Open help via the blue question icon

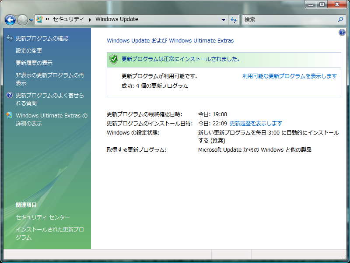(x=342, y=32)
